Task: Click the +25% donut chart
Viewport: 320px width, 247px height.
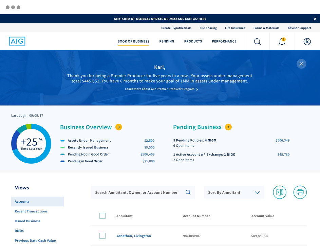Action: [31, 144]
